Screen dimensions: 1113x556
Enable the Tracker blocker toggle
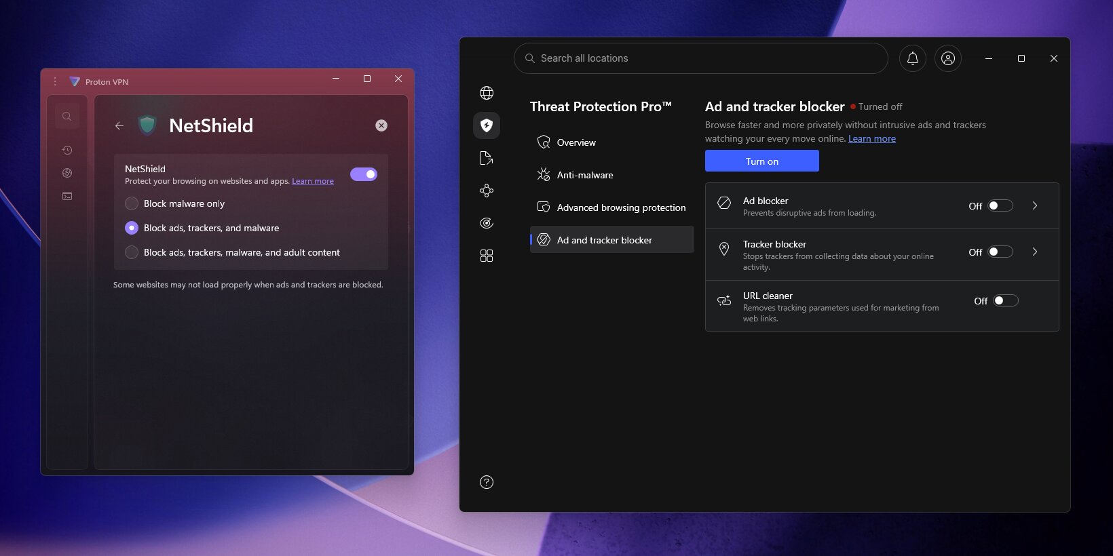(x=1000, y=252)
